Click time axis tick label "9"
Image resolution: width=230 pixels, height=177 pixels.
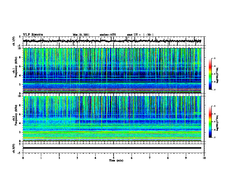186,158
